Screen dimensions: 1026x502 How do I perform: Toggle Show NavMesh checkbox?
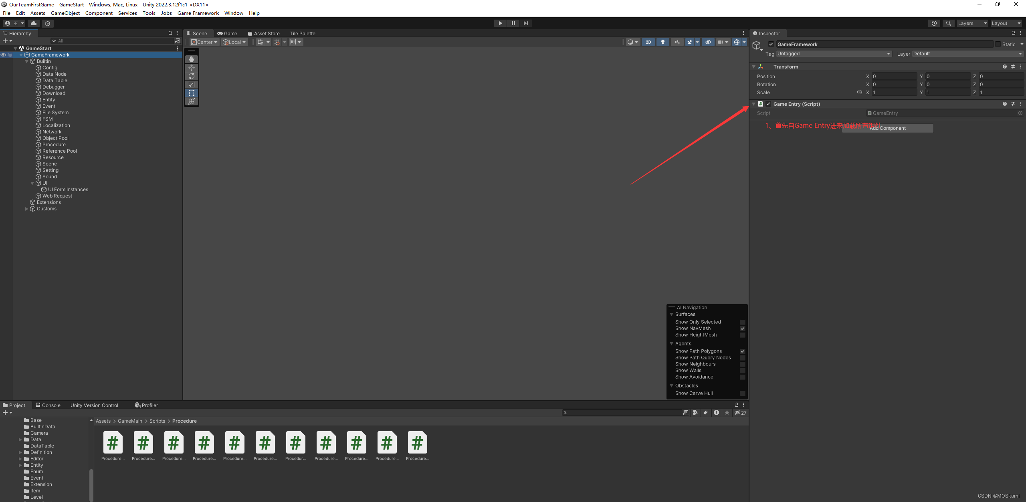[x=742, y=329]
